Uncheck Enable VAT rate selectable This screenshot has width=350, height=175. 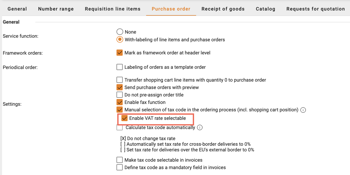pyautogui.click(x=124, y=118)
